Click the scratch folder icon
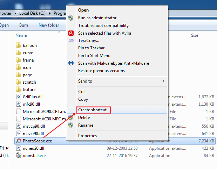The image size is (217, 169). pyautogui.click(x=19, y=82)
